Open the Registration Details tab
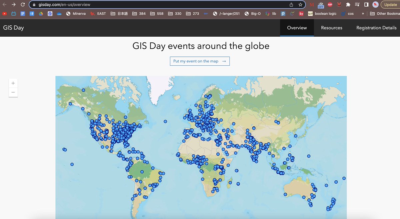400x219 pixels. coord(376,28)
